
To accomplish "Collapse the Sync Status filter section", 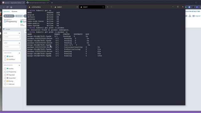I will coord(19,53).
